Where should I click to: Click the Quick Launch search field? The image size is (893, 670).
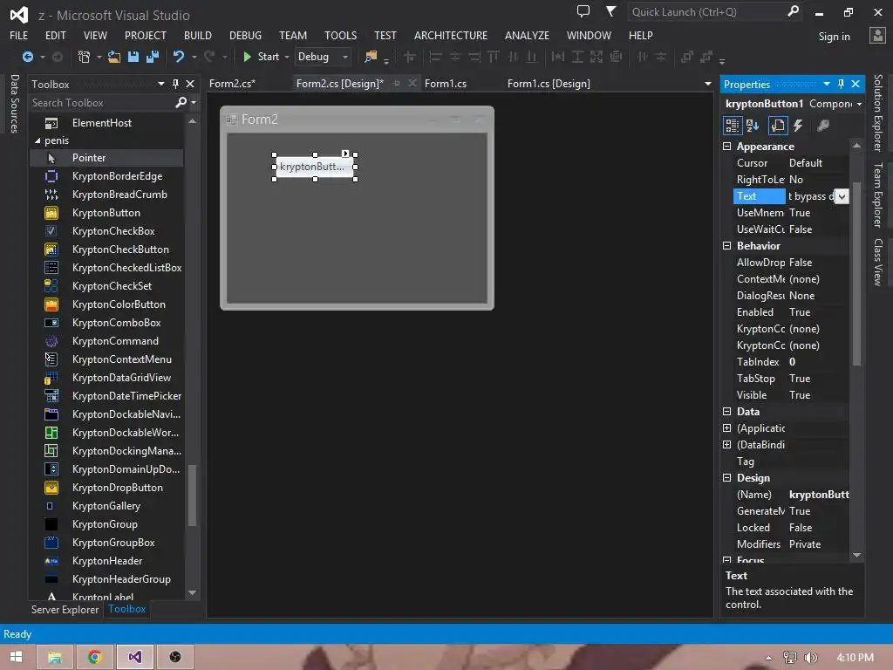coord(706,12)
